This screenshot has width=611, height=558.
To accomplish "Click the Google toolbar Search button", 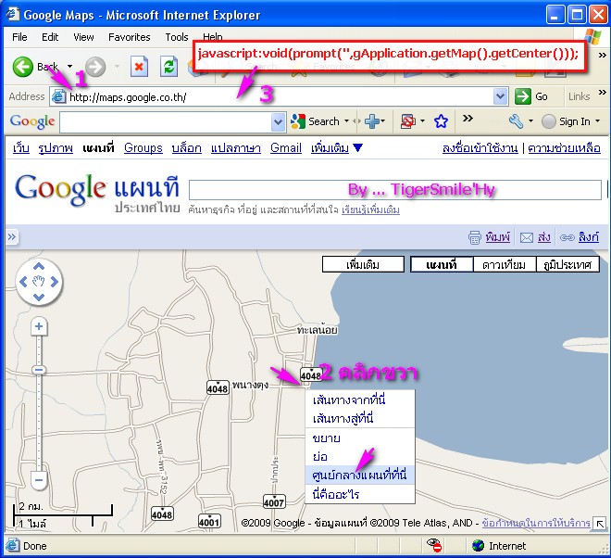I will pyautogui.click(x=315, y=121).
